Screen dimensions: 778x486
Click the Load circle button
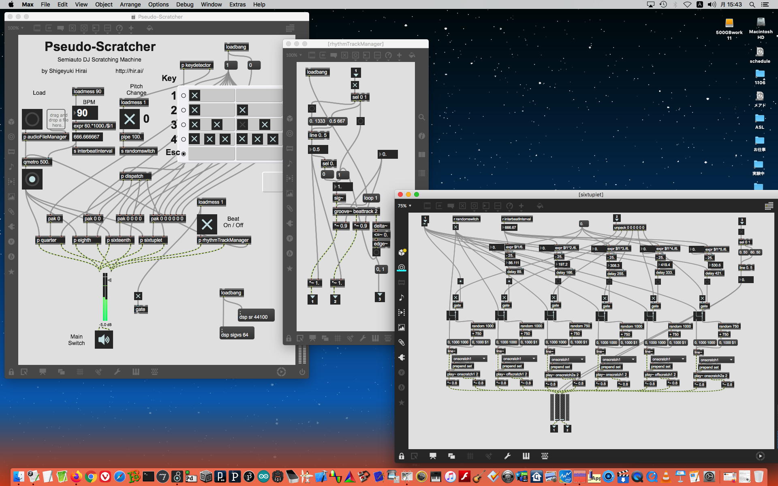click(x=32, y=119)
